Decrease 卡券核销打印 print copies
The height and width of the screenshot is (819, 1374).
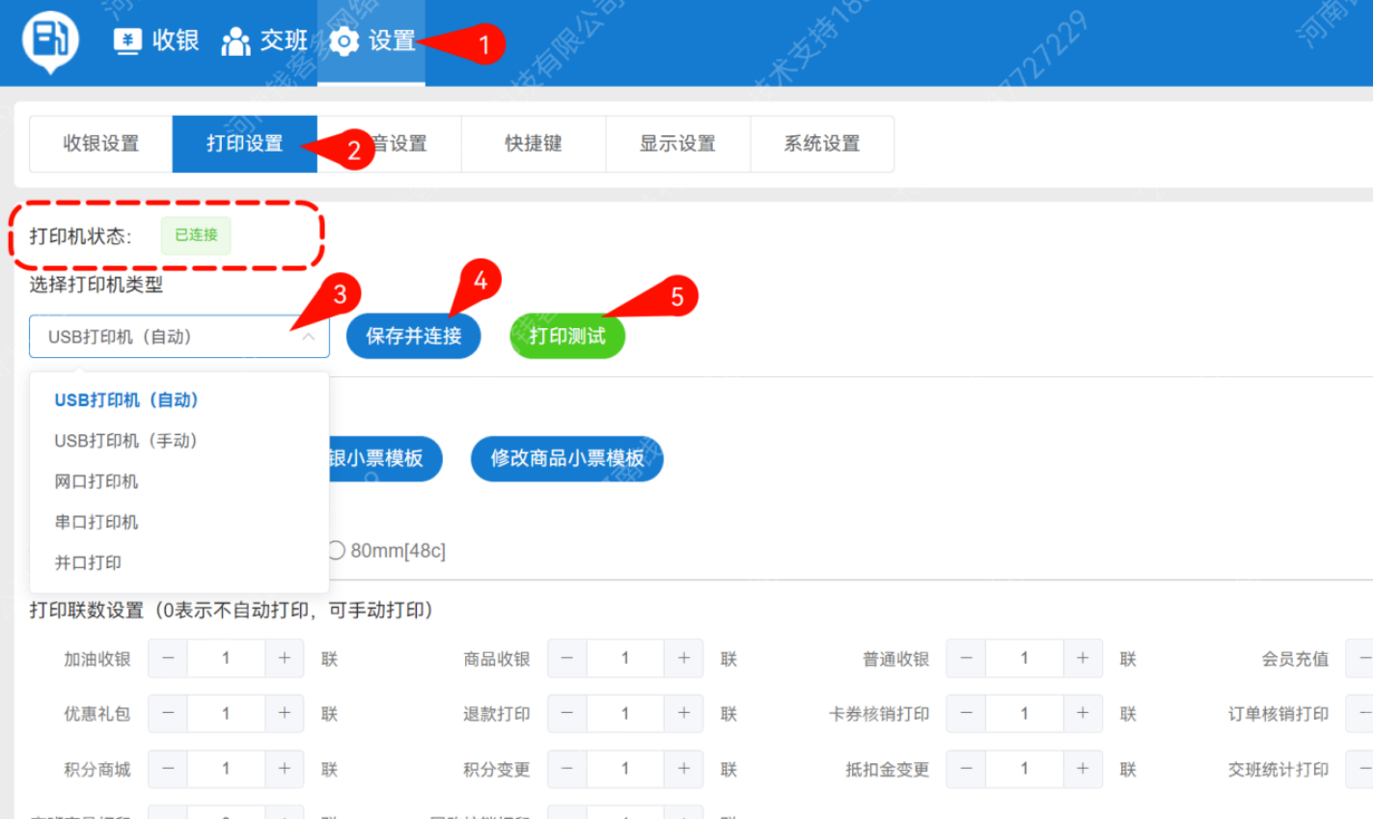966,714
